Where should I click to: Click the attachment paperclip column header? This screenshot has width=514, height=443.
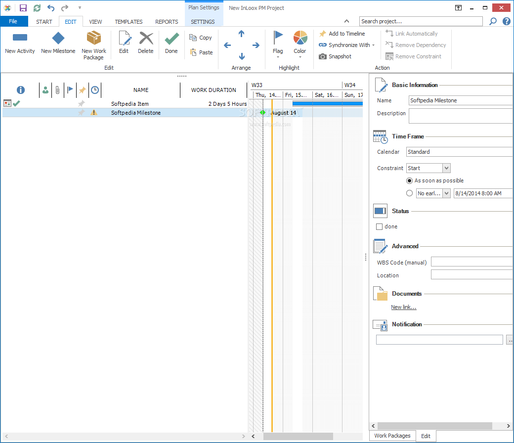pos(58,90)
